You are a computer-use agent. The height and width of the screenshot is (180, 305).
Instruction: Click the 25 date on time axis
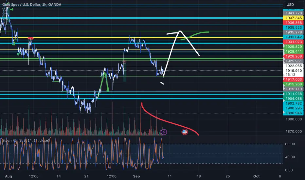point(227,176)
